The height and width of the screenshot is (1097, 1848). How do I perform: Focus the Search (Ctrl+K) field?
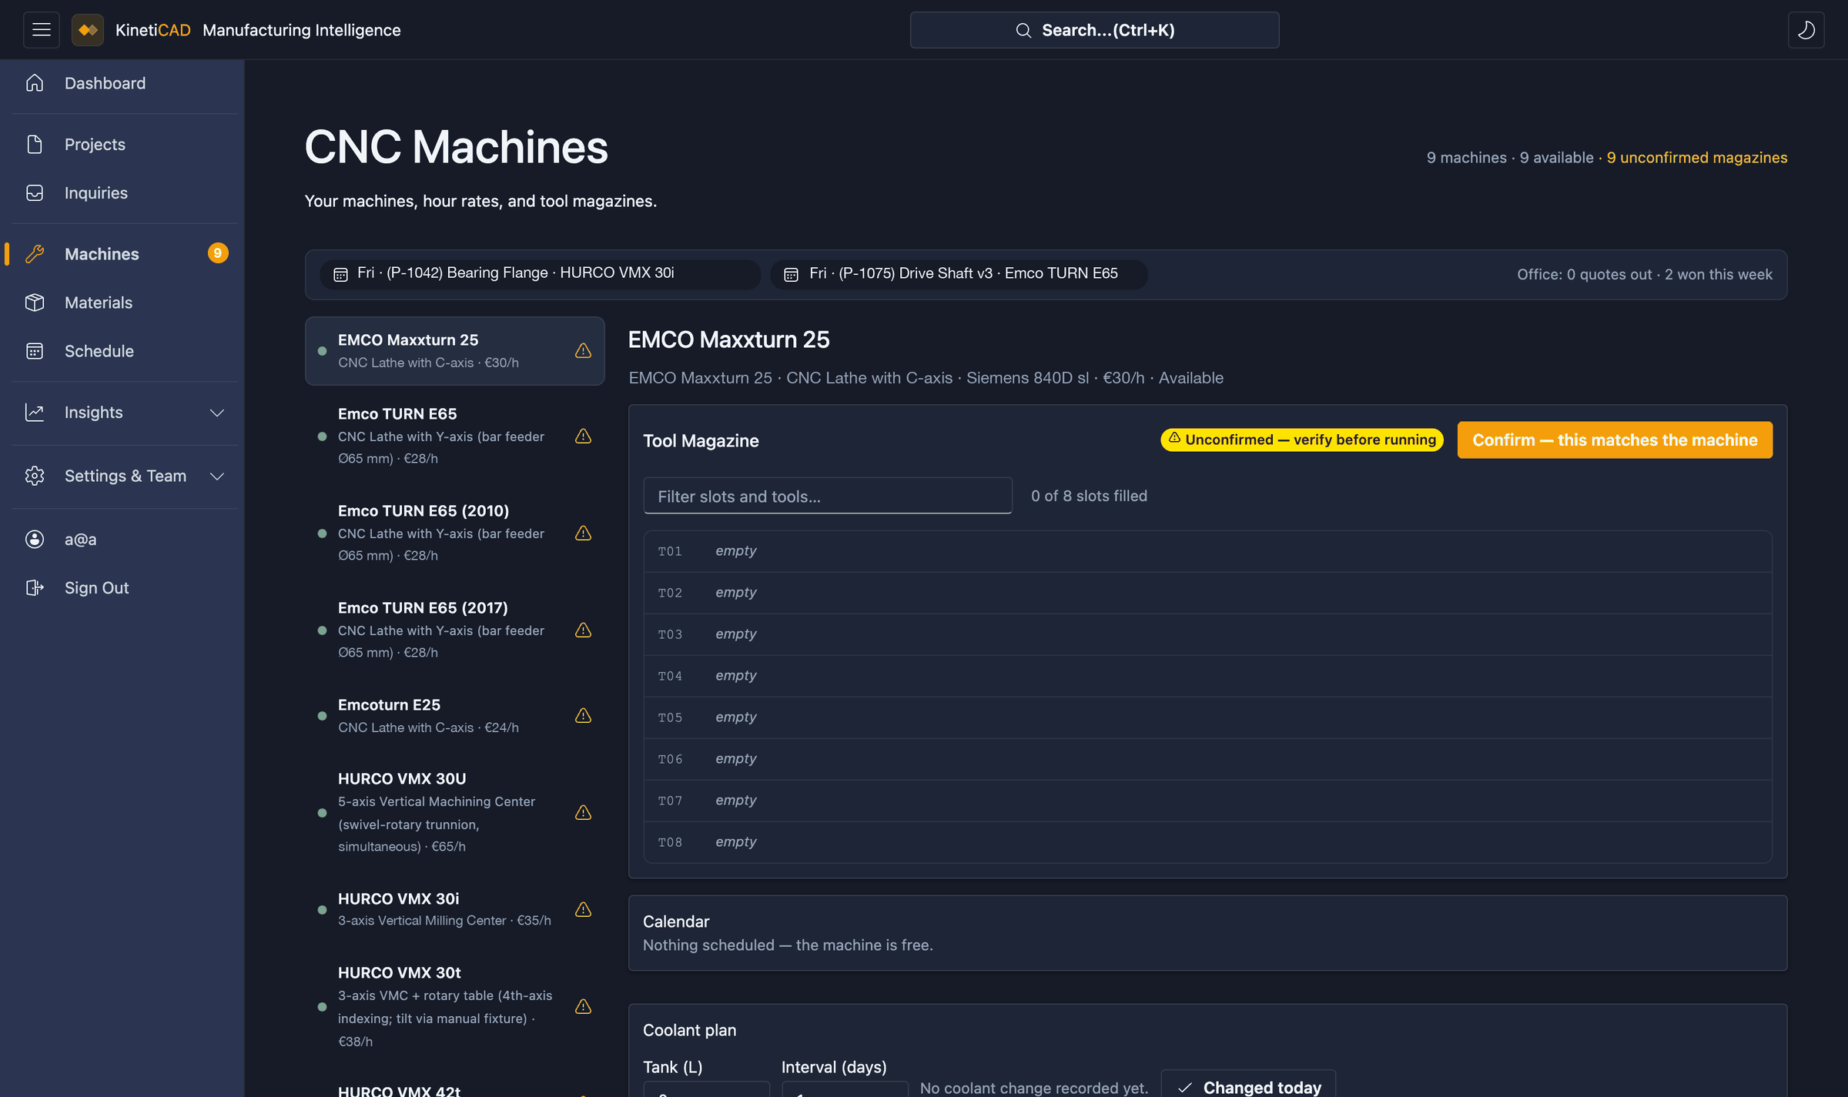(1094, 30)
